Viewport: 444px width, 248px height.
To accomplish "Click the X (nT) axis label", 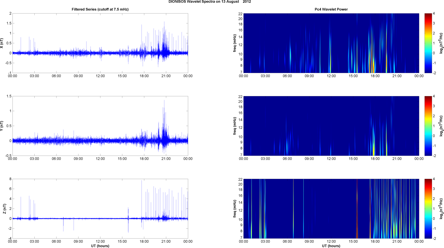I will (2, 43).
